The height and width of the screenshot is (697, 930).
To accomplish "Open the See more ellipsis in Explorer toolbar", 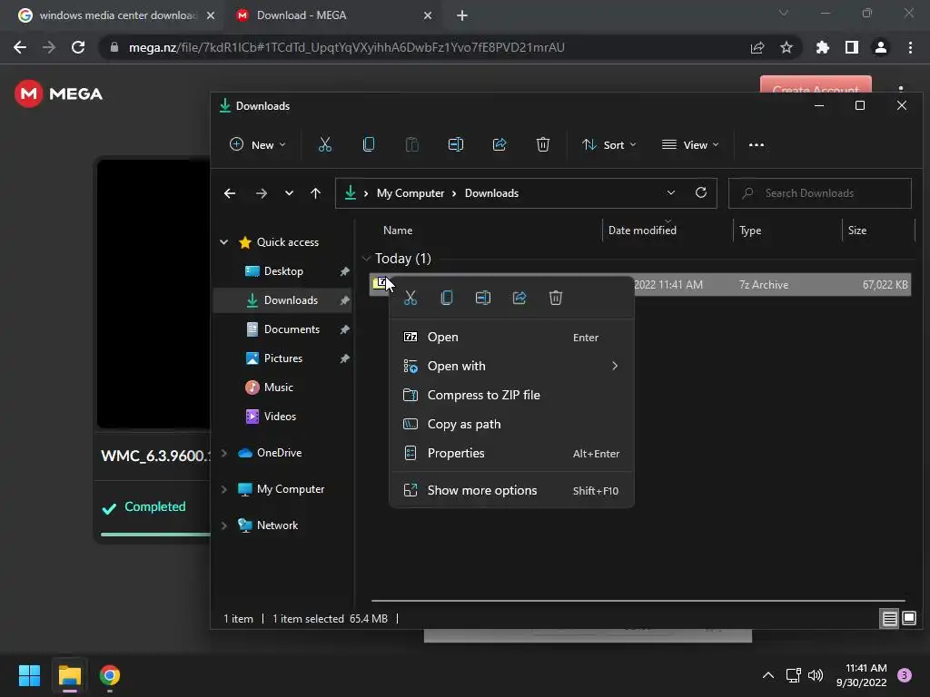I will (x=757, y=144).
